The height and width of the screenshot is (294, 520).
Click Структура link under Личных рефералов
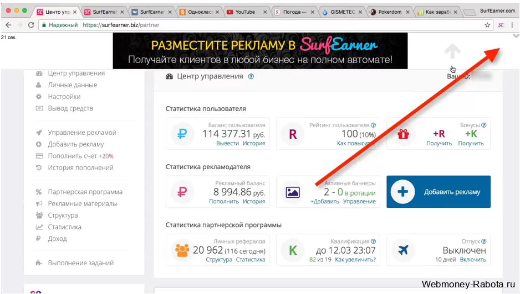pos(219,260)
